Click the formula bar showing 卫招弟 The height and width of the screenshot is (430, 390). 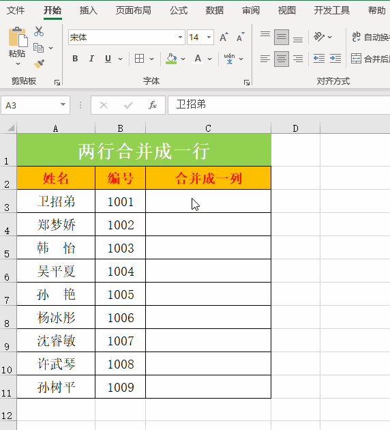click(279, 104)
